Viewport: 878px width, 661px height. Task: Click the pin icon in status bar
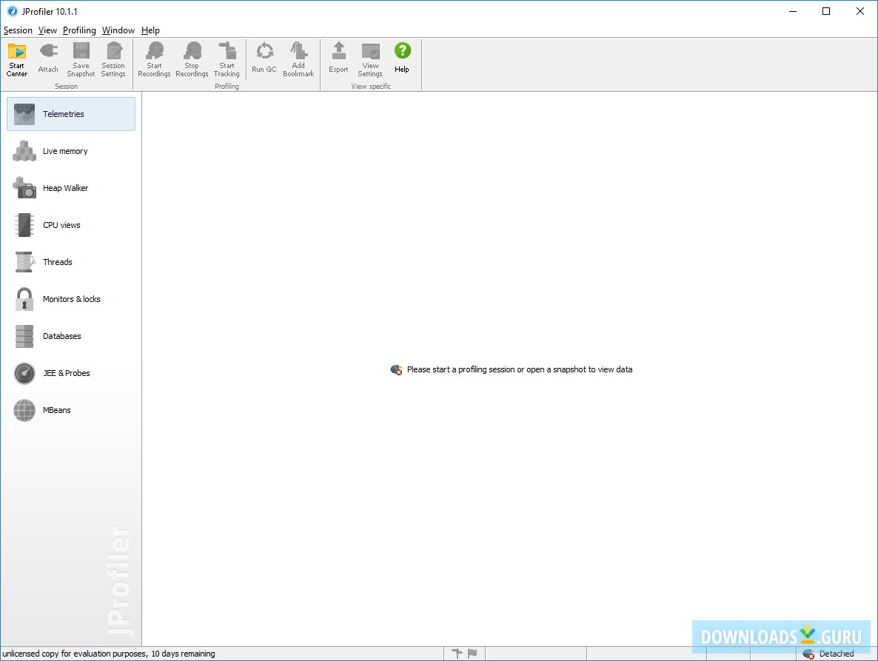click(457, 653)
